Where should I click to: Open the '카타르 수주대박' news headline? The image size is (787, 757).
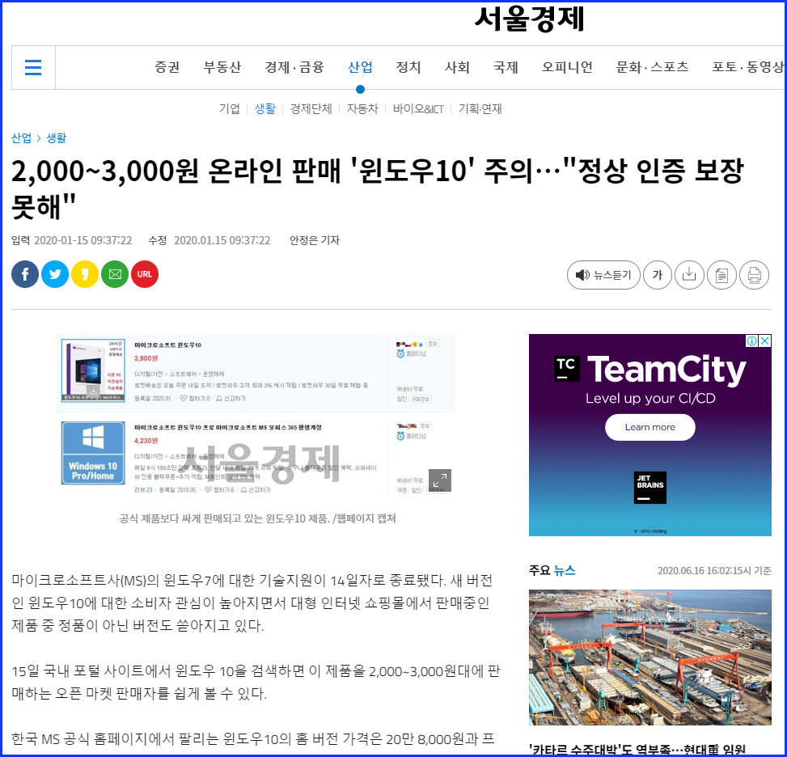[637, 750]
